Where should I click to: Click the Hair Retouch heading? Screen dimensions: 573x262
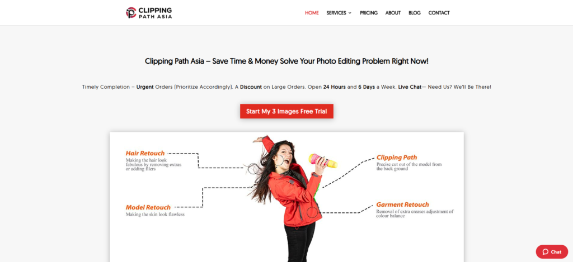pos(145,153)
